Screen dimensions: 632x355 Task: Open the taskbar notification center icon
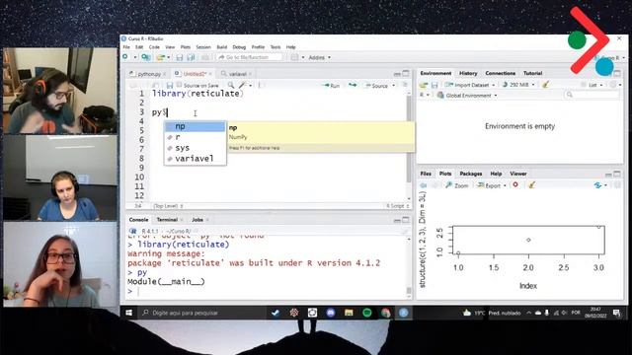pos(616,313)
